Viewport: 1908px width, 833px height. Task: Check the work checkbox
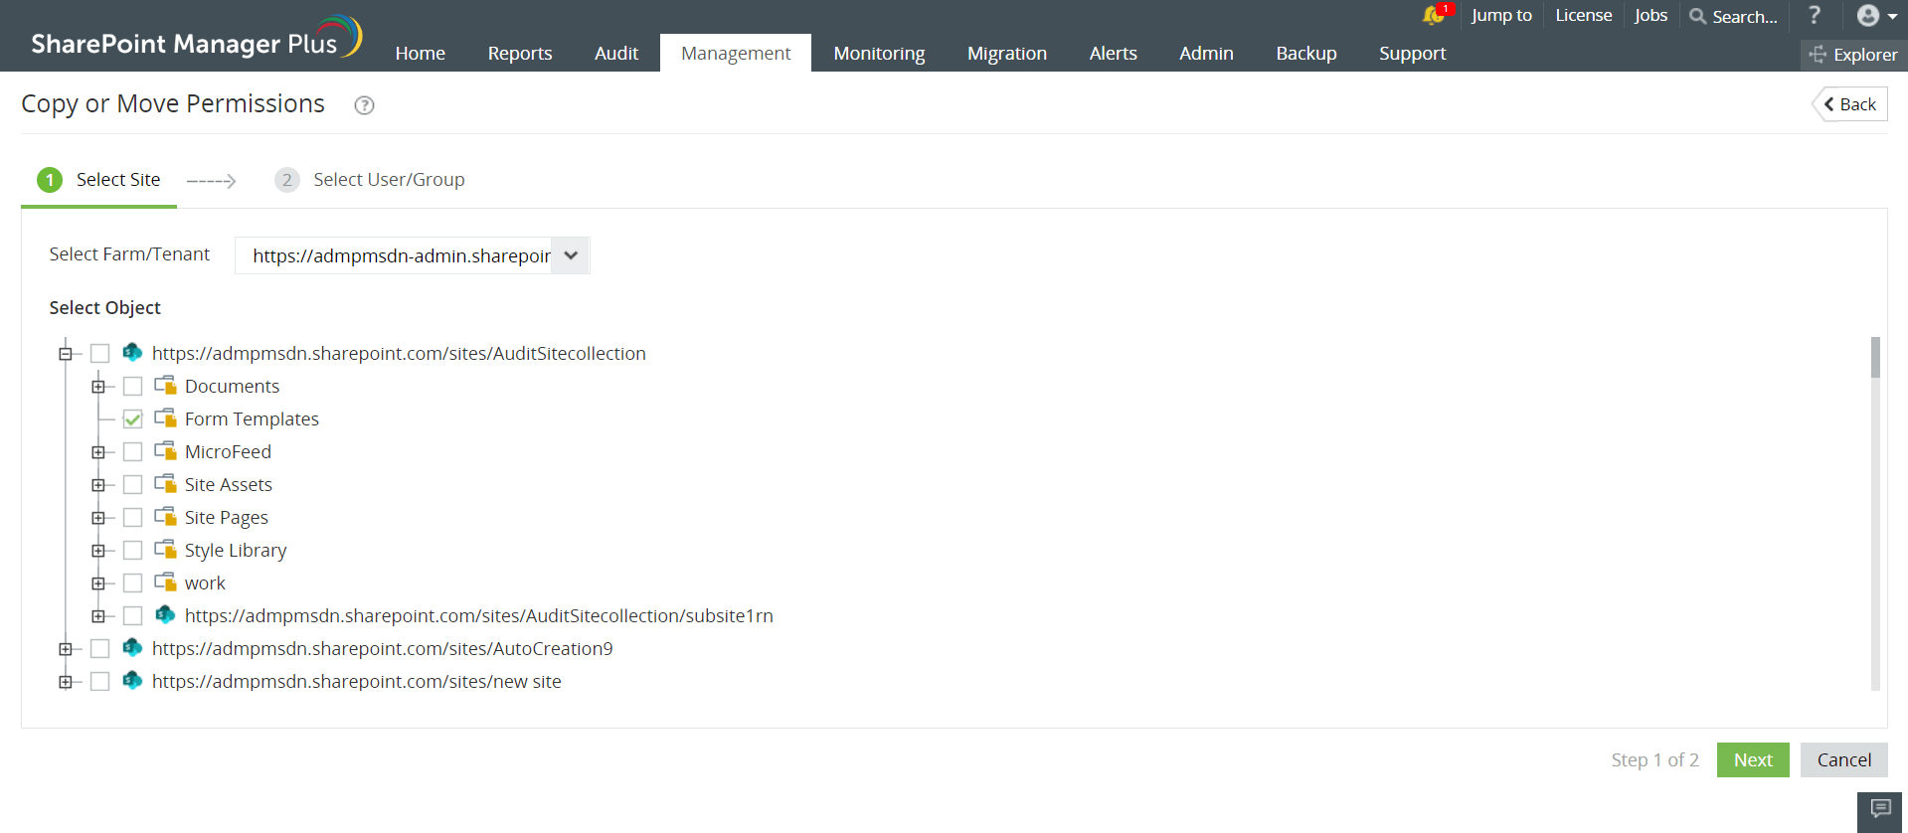[132, 583]
